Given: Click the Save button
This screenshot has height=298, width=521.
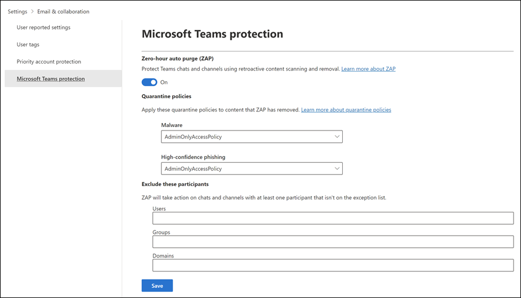Looking at the screenshot, I should point(157,285).
